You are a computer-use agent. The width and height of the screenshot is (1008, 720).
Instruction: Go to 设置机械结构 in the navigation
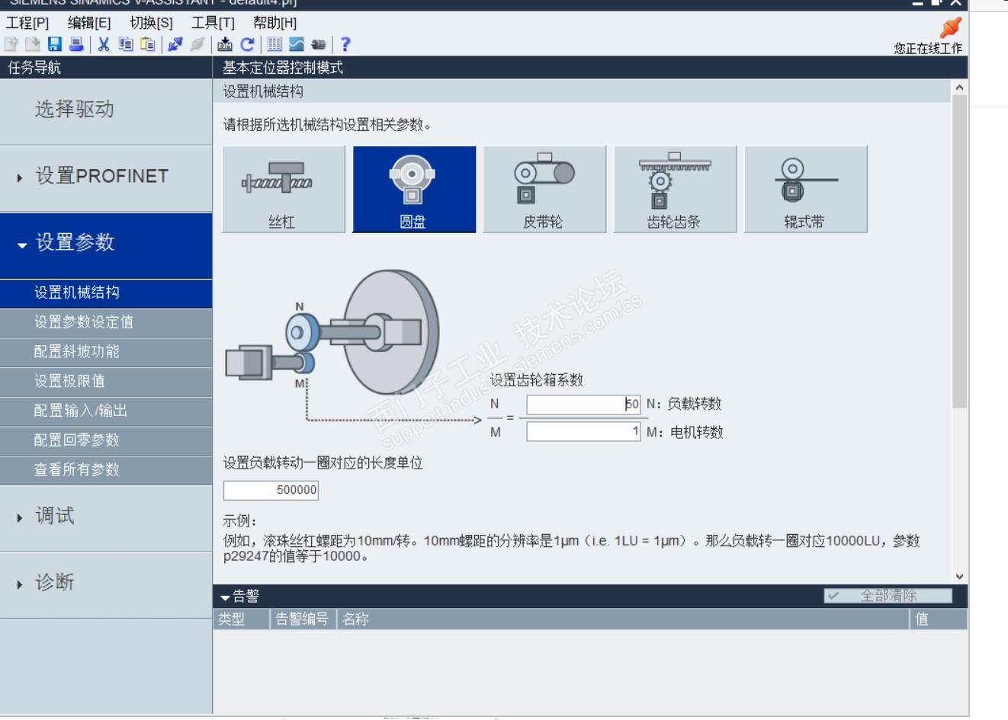pos(106,293)
